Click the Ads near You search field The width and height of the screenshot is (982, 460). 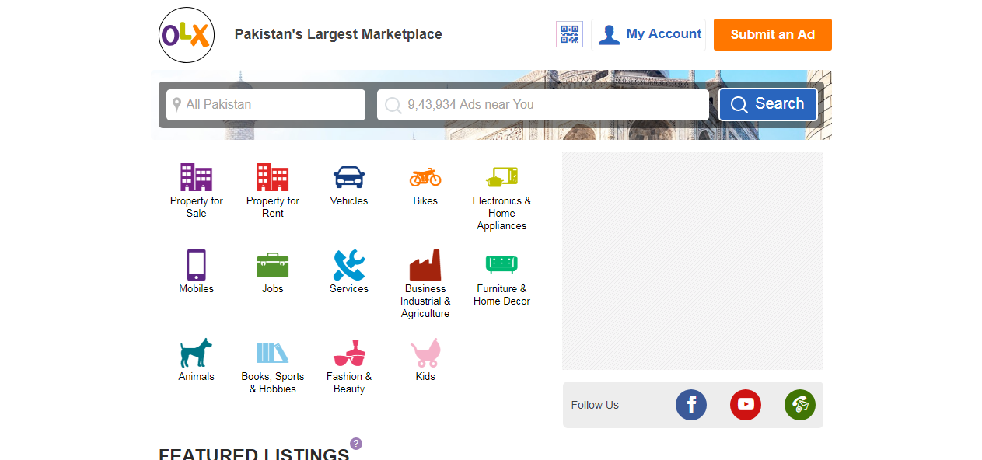click(543, 105)
